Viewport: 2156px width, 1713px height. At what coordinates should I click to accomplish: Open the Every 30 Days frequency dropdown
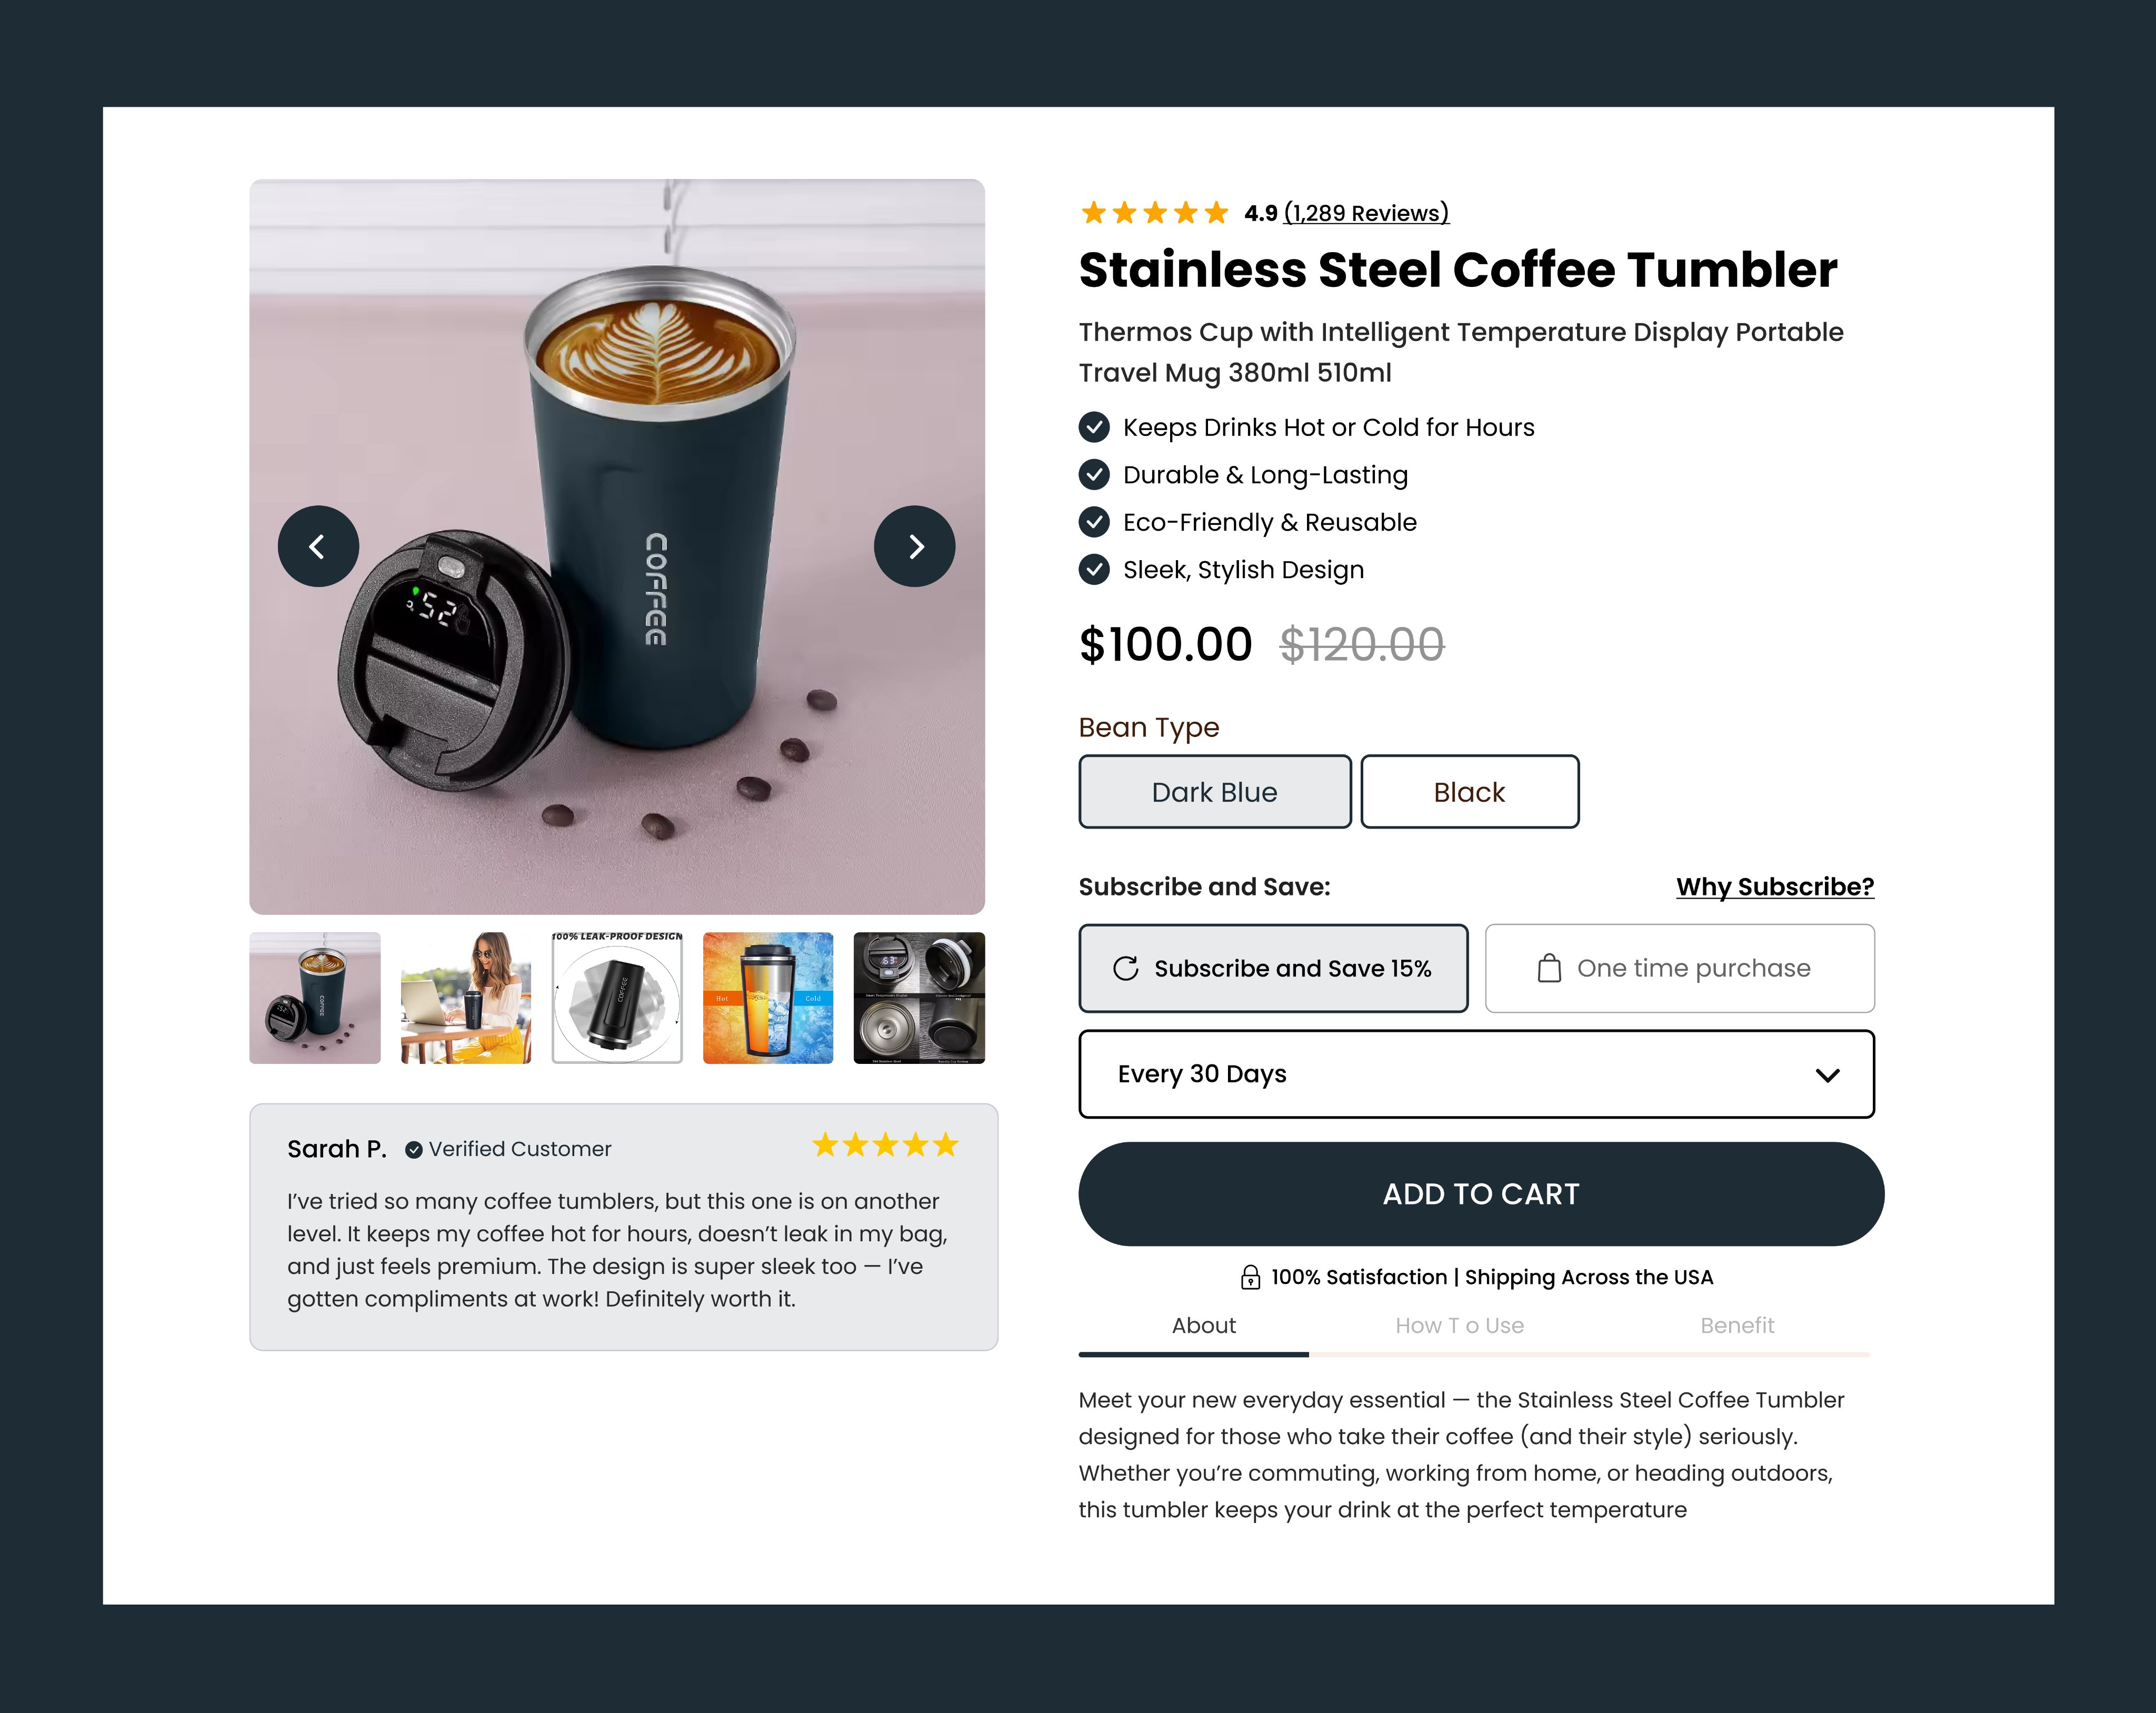click(x=1475, y=1074)
